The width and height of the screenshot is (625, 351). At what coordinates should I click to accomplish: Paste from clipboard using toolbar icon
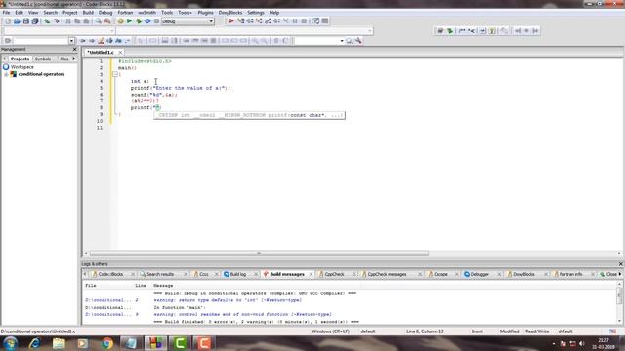point(86,21)
